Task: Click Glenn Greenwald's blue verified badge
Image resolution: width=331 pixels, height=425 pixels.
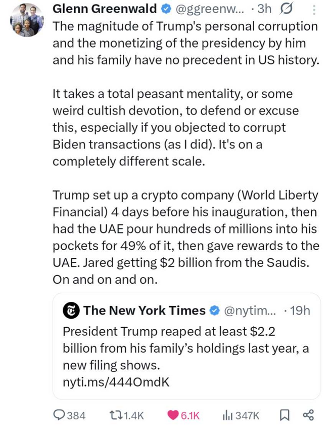Action: 166,9
